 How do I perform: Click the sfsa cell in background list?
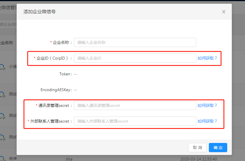tap(69, 159)
